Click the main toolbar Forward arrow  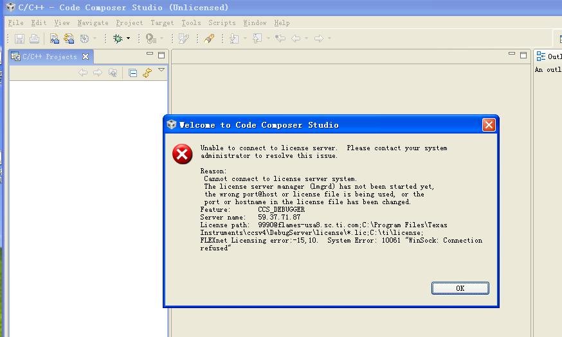pos(319,39)
